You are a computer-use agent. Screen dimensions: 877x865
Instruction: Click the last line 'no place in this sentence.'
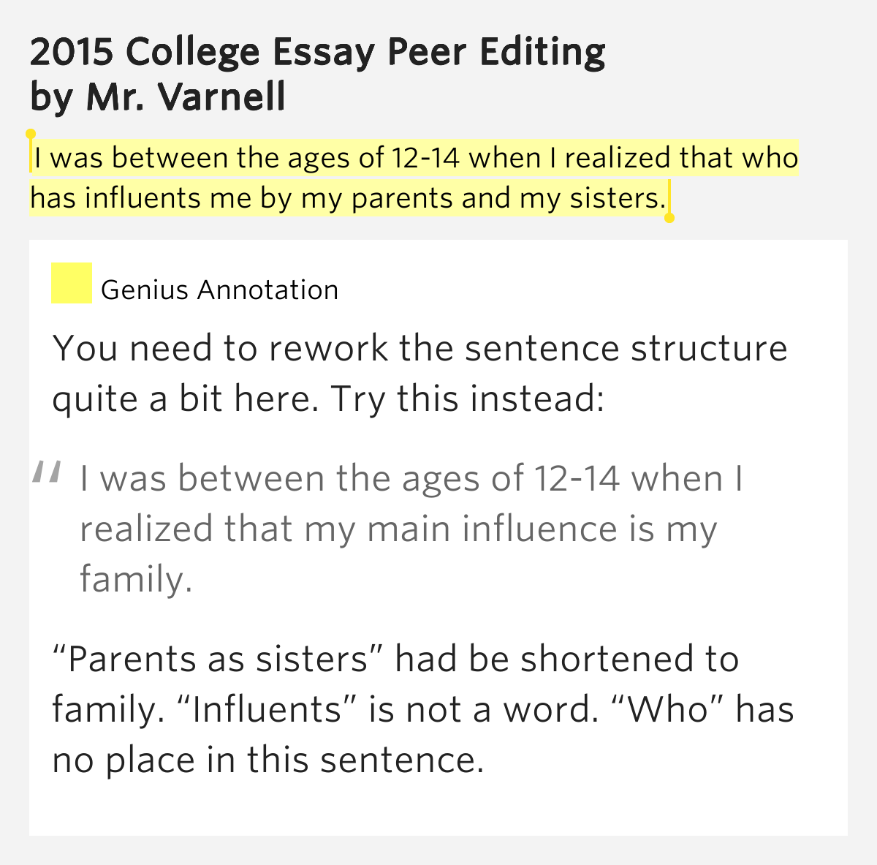tap(268, 760)
